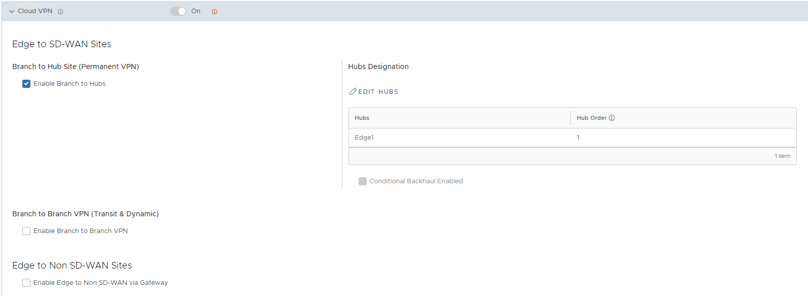The image size is (808, 296).
Task: Click the pencil icon for Edit Hubs
Action: click(353, 91)
